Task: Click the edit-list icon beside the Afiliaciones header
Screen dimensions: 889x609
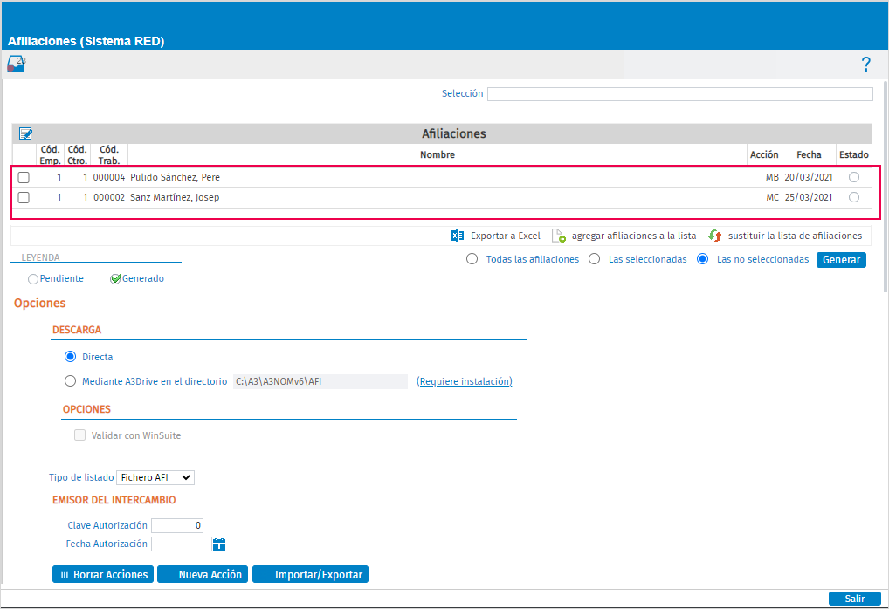Action: tap(25, 133)
